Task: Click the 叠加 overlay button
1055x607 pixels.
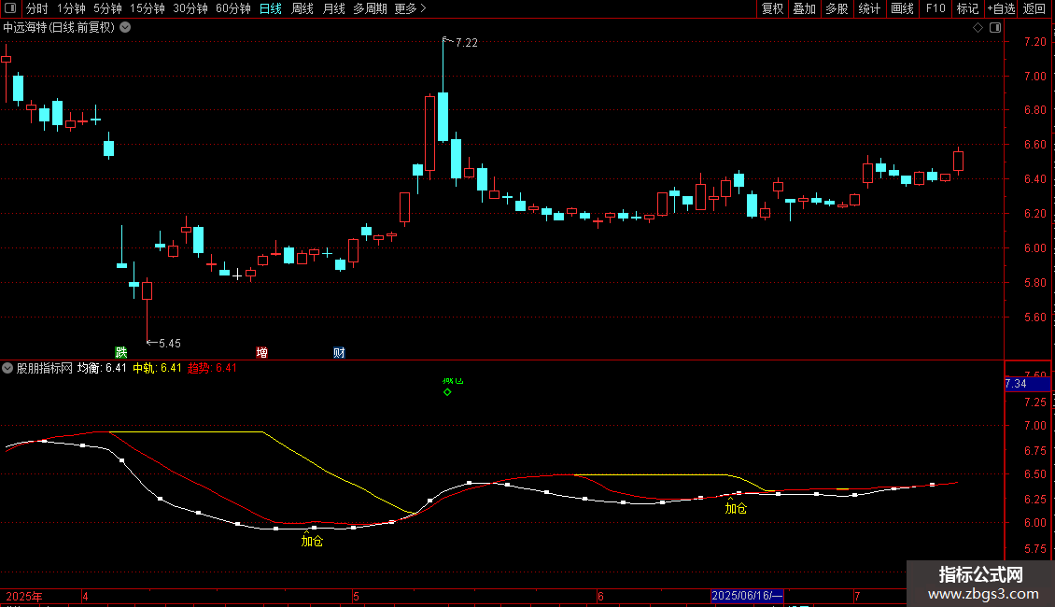Action: point(804,8)
